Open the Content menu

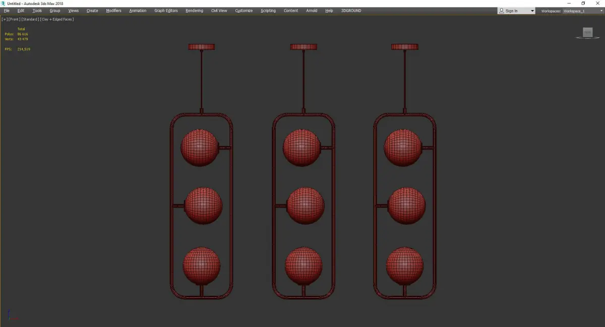click(291, 11)
